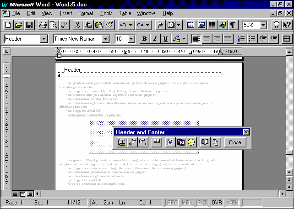294x209 pixels.
Task: Set Justify paragraph alignment
Action: pos(228,39)
